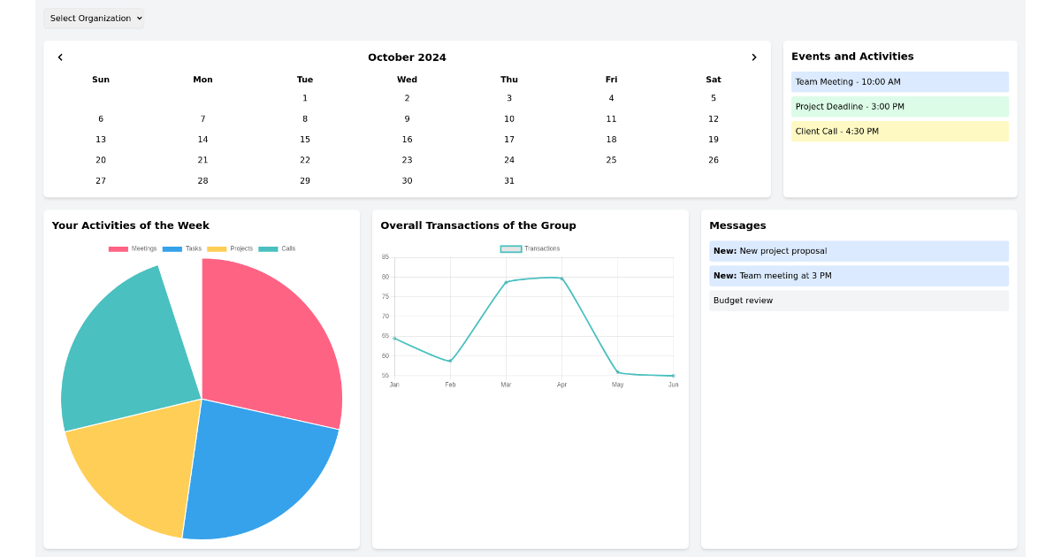The height and width of the screenshot is (557, 1061).
Task: Open the Project Deadline - 3:00 PM event
Action: coord(900,106)
